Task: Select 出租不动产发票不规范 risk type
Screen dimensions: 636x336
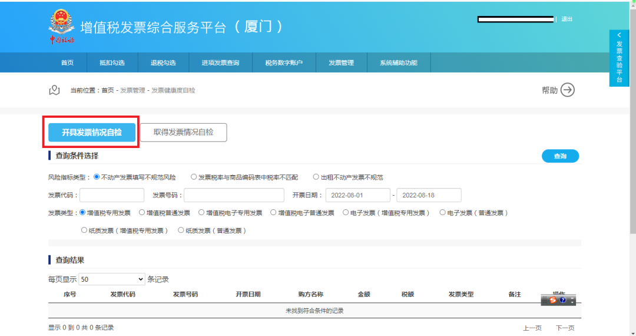Action: [316, 177]
